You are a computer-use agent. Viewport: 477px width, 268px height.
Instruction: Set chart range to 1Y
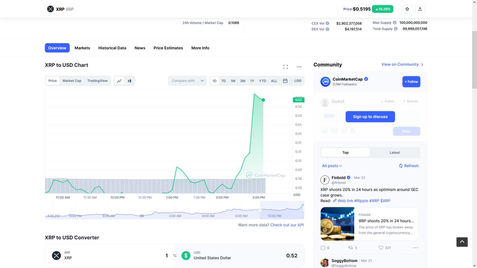tap(252, 81)
